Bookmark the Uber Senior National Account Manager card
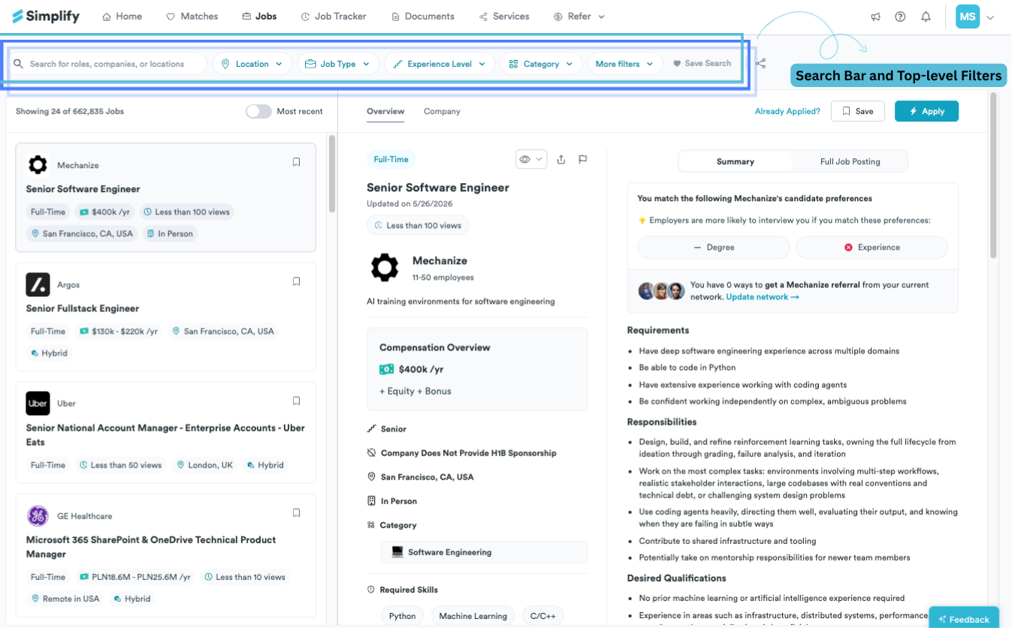The image size is (1018, 628). click(x=297, y=401)
